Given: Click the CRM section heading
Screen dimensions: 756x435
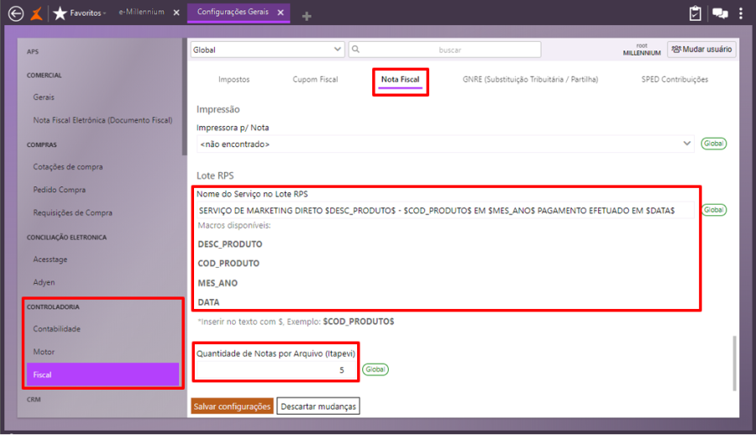Looking at the screenshot, I should [34, 400].
